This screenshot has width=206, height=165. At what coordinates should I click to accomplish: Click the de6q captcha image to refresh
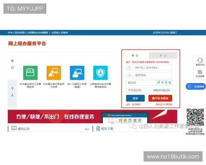pyautogui.click(x=164, y=82)
